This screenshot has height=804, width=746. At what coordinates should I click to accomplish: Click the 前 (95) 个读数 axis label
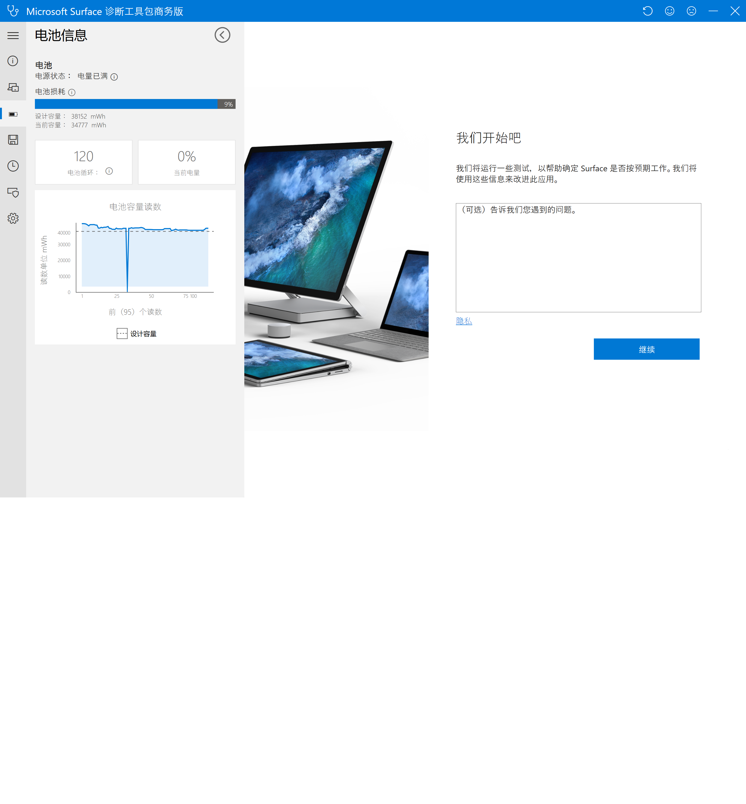135,312
